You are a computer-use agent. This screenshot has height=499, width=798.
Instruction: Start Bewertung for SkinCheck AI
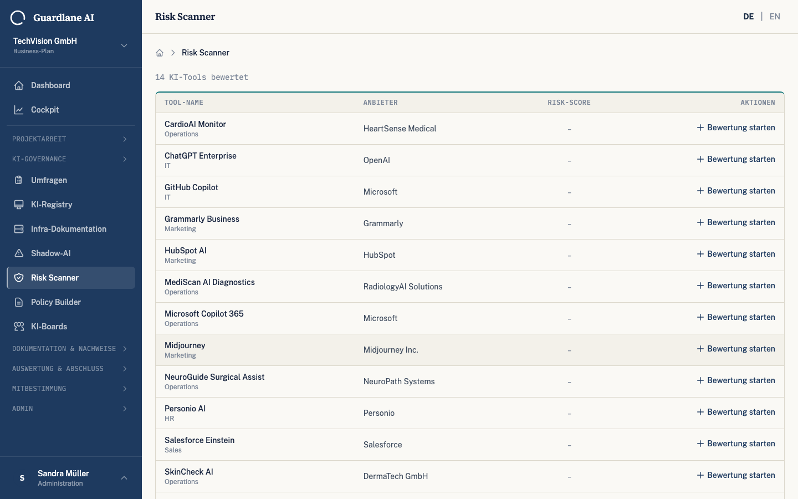click(736, 475)
